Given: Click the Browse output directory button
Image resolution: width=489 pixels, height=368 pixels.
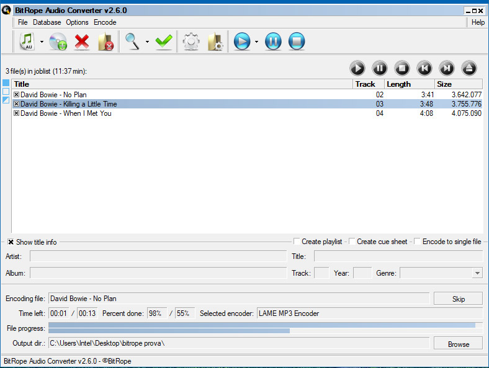Looking at the screenshot, I should coord(458,344).
